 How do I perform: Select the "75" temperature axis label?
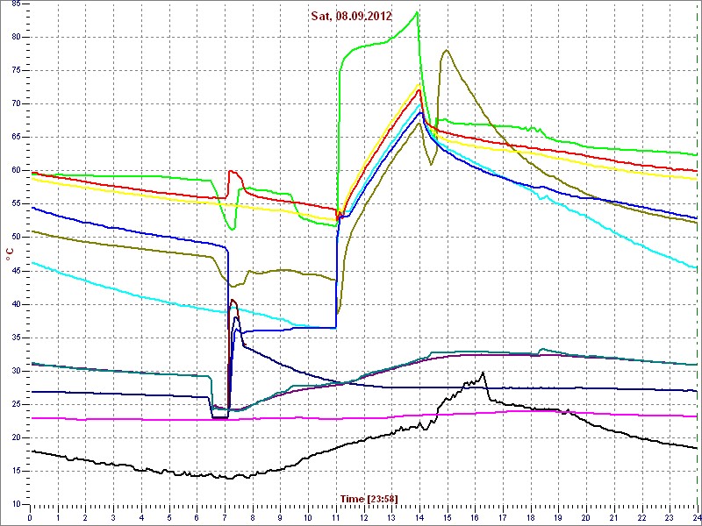16,71
